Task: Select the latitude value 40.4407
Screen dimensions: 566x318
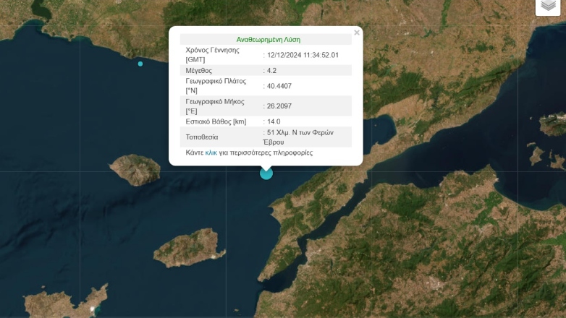Action: 279,86
